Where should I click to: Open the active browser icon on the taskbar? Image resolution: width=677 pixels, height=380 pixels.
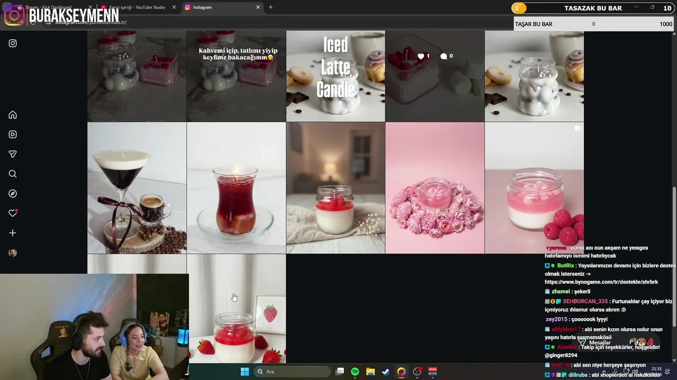(401, 372)
